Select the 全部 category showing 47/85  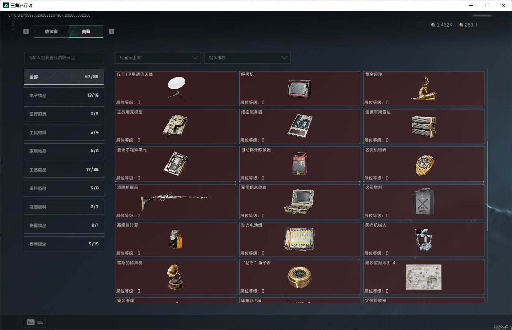(x=64, y=77)
